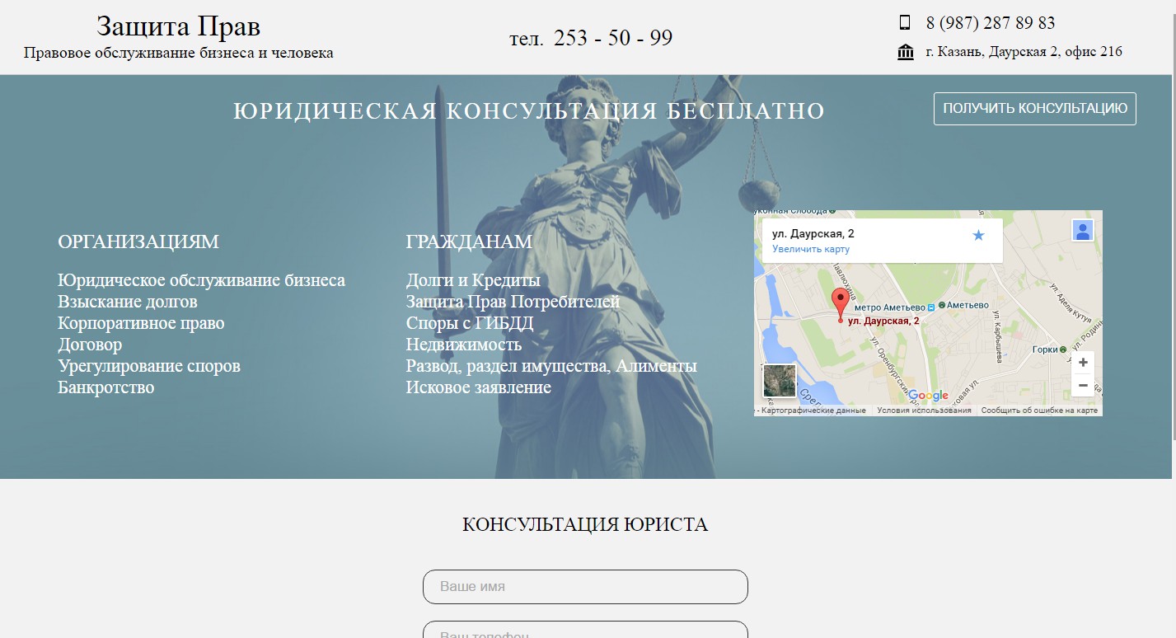Screen dimensions: 1176x638
Task: Click ЮРИДИЧЕСКАЯ КОНСУЛЬТАЦИЯ БЕСПЛАТНО banner heading
Action: point(529,111)
